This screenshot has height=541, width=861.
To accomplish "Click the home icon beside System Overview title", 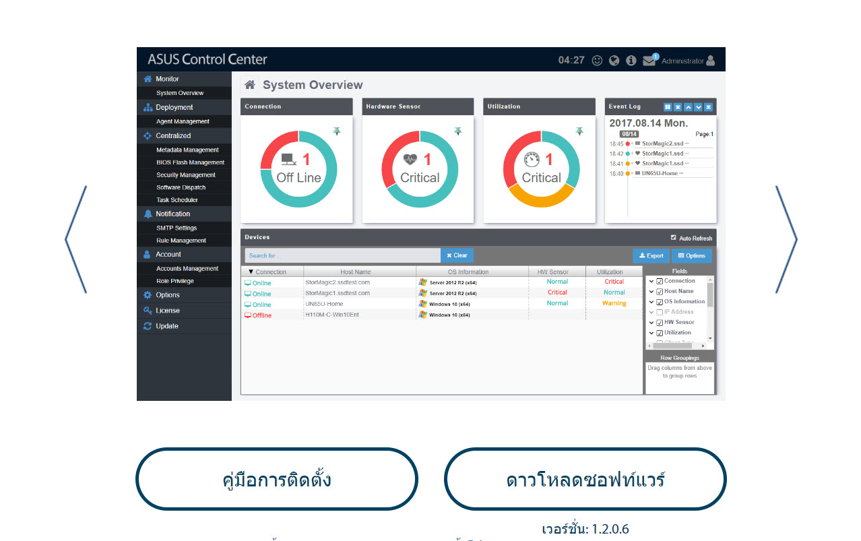I will click(250, 85).
